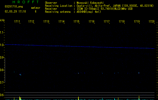This screenshot has width=158, height=100.
Task: Click the gray vertical range bar between 0.9 and 0.7
Action: [x=5, y=70]
